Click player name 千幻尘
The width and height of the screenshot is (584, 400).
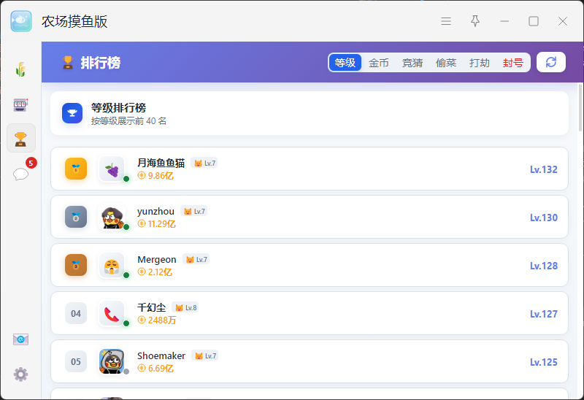tap(152, 307)
